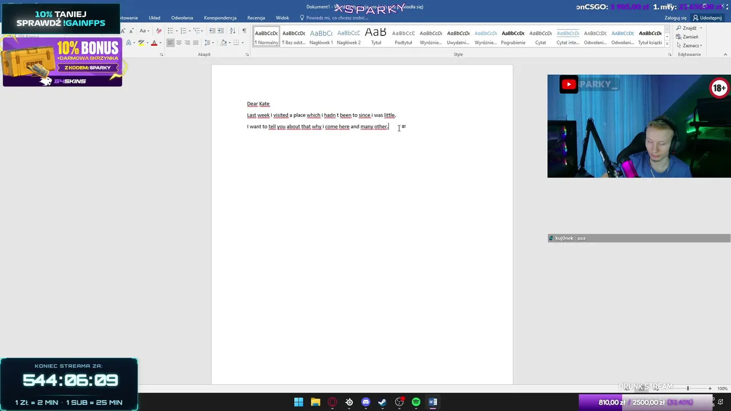Image resolution: width=731 pixels, height=411 pixels.
Task: Open Akapit paragraph dialog launcher
Action: click(247, 55)
